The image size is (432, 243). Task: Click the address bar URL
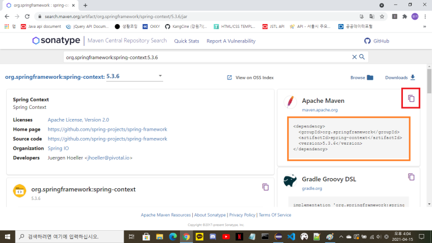click(116, 17)
